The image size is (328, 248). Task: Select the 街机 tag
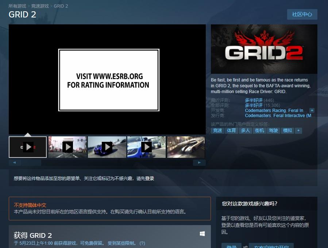(259, 131)
